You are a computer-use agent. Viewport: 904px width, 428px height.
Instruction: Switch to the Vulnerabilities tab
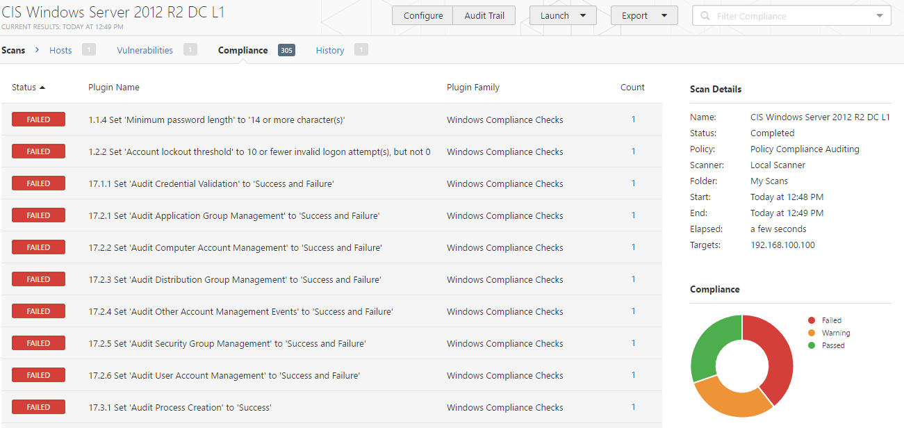145,50
